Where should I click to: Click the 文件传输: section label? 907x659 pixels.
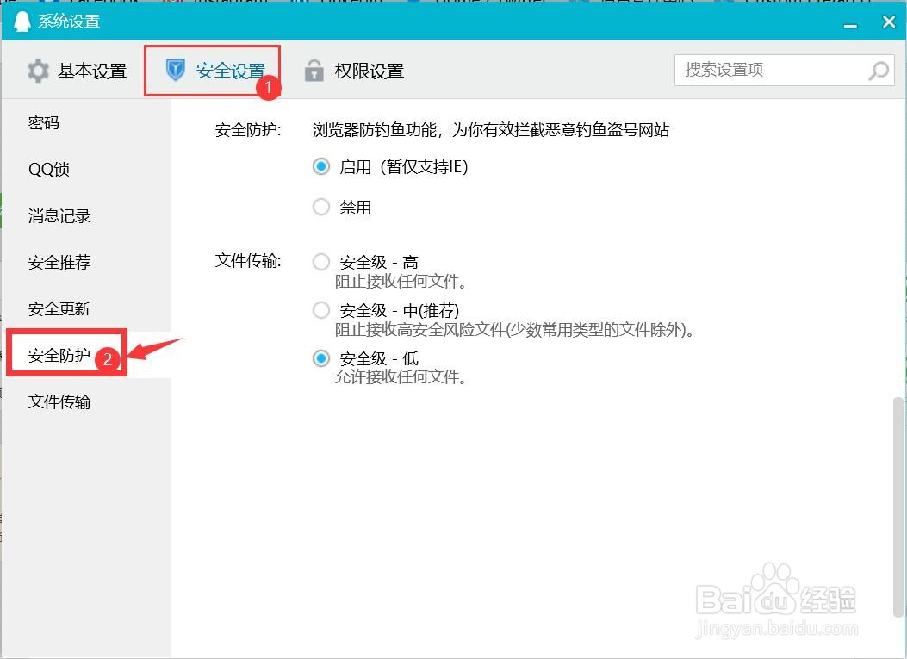click(x=248, y=261)
